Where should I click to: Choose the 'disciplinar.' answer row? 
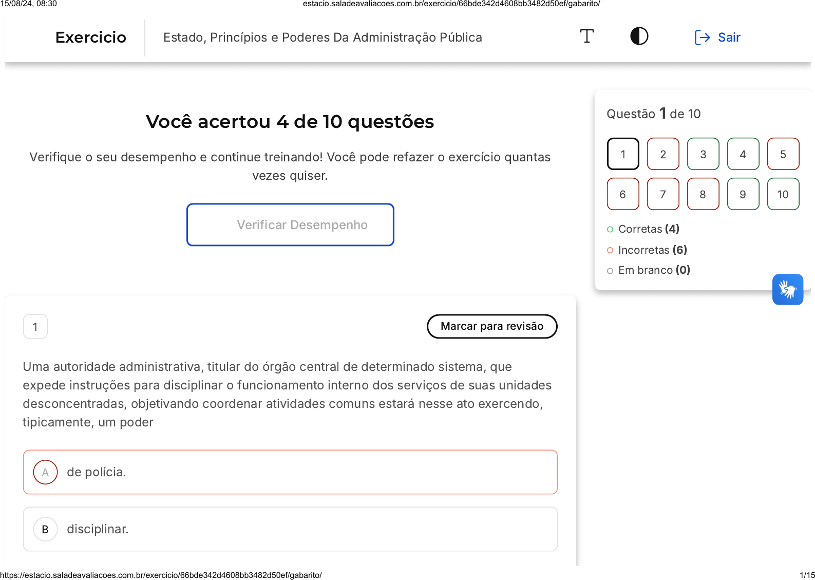point(290,529)
